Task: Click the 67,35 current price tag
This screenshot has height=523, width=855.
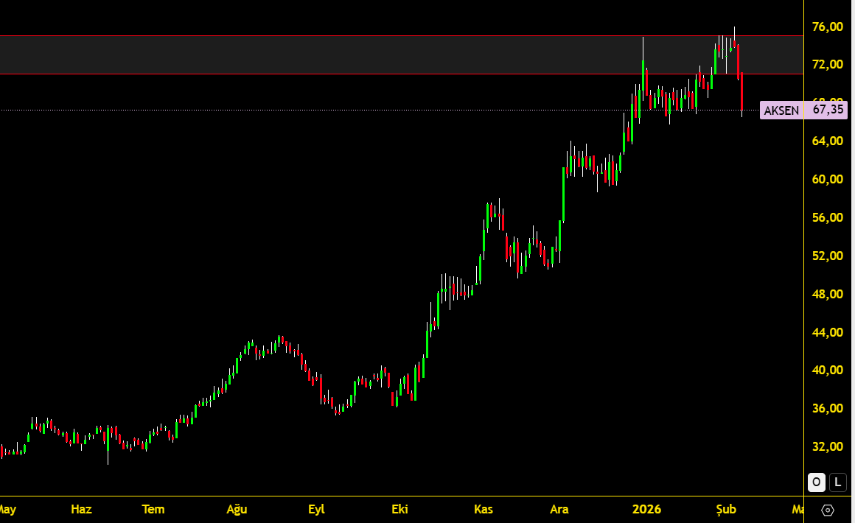Action: (828, 110)
